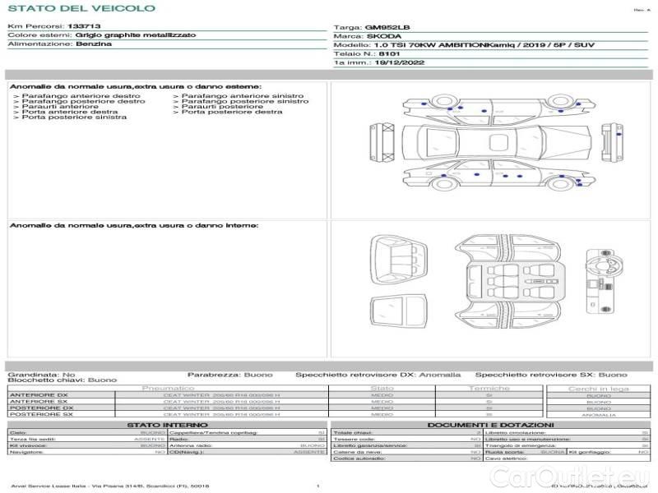The width and height of the screenshot is (658, 493).
Task: Click the exterior front-view car diagram
Action: coord(383,142)
